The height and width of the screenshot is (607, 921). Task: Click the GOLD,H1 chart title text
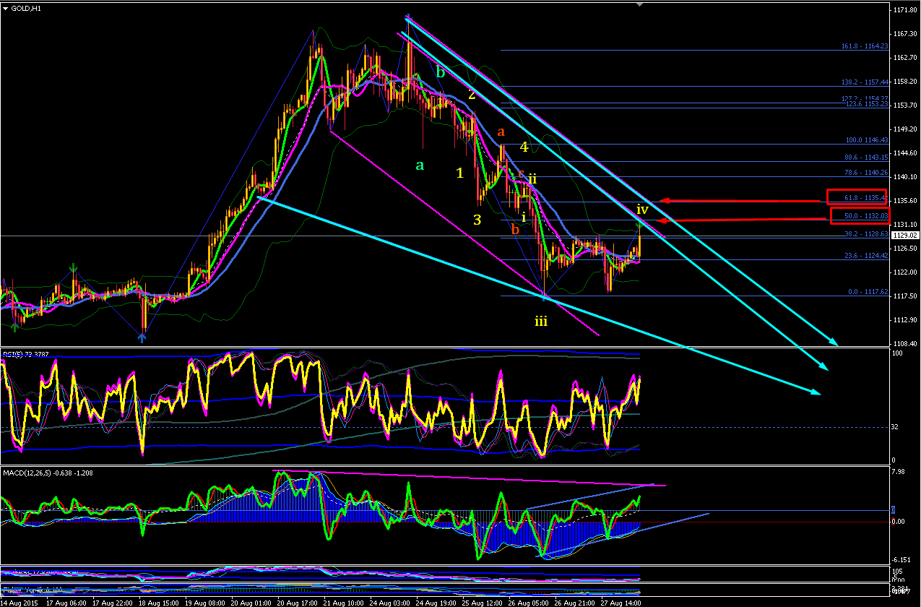[x=25, y=7]
